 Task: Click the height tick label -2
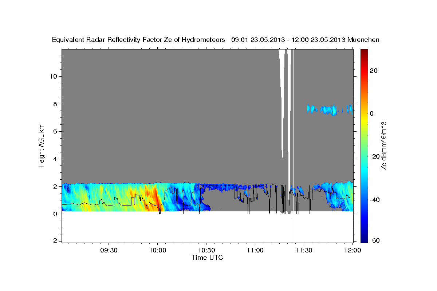[55, 241]
